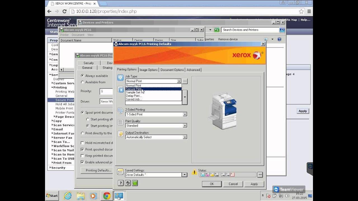Open Saved Settings dropdown
This screenshot has height=201, width=358.
coord(184,175)
